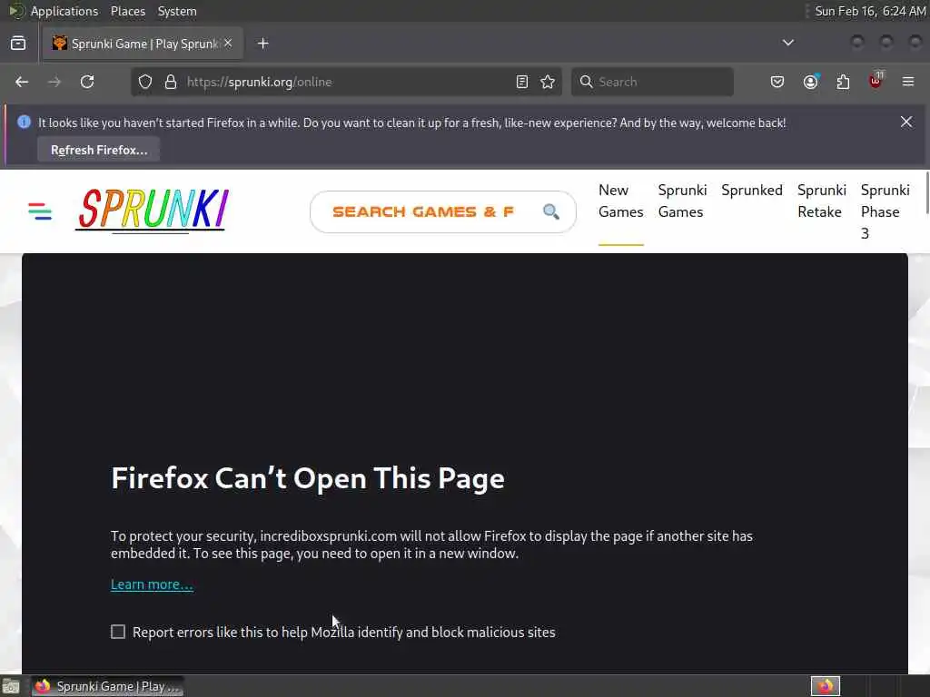
Task: Expand the list all tabs chevron
Action: (x=787, y=43)
